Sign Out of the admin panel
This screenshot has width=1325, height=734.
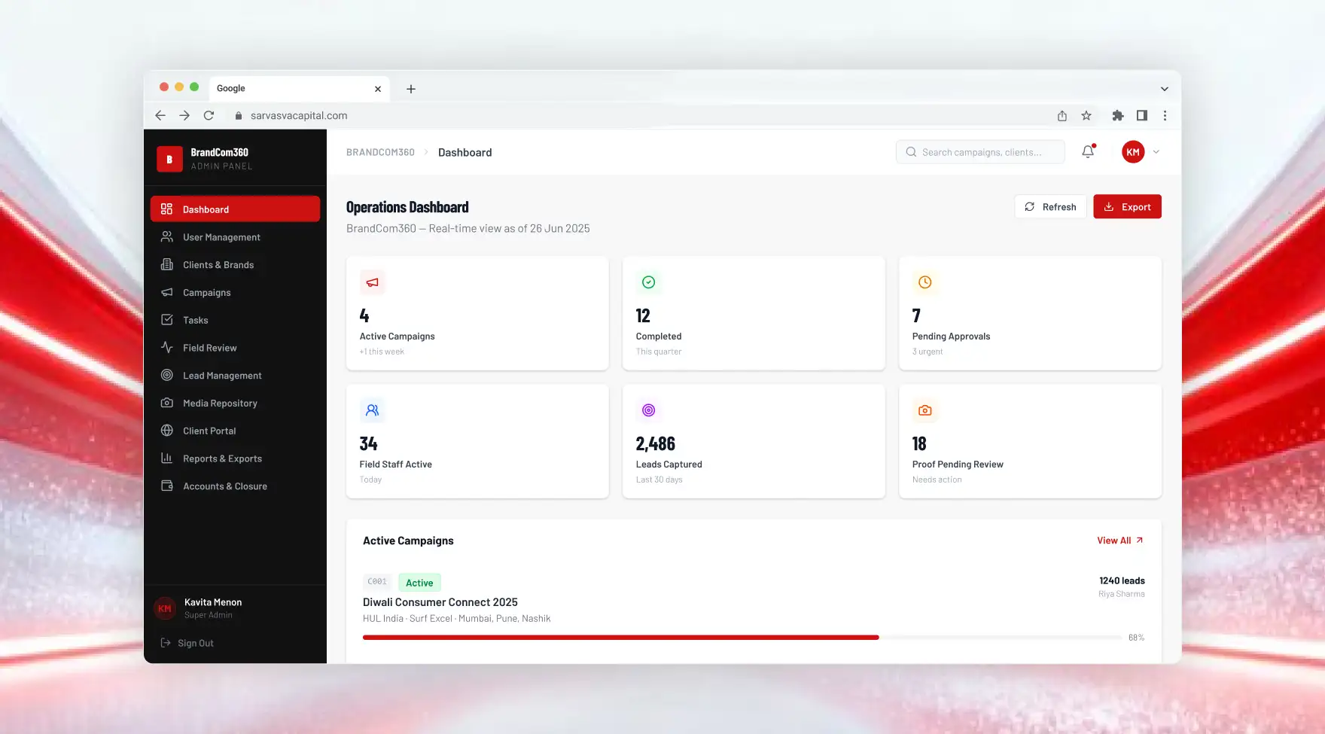[187, 643]
